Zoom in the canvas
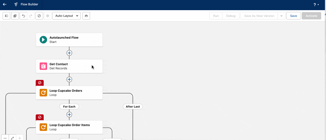The image size is (326, 140). pyautogui.click(x=20, y=138)
